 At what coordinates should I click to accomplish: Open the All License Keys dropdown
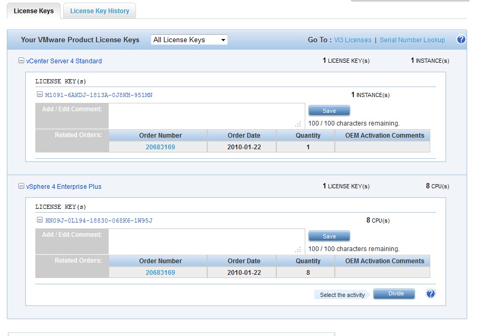[x=189, y=40]
